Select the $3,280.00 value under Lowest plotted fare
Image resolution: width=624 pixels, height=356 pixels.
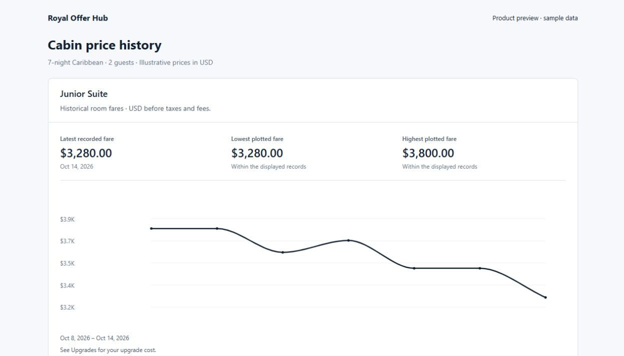[257, 153]
